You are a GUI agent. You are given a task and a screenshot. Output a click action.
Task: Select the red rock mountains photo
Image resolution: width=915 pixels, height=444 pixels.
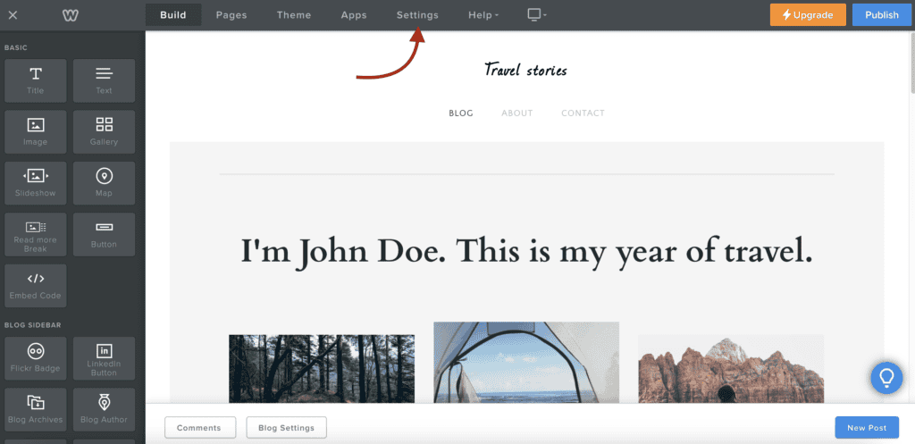tap(731, 369)
